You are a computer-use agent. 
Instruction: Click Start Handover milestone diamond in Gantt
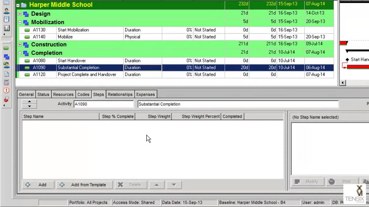pos(347,60)
